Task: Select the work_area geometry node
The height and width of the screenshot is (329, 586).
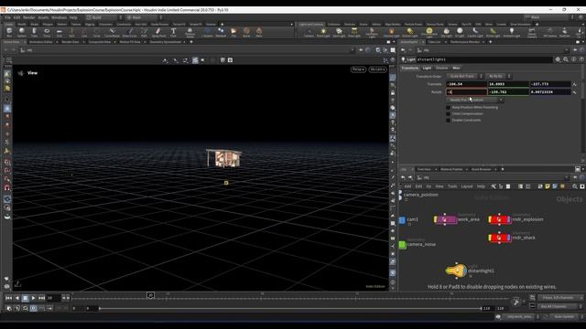Action: pyautogui.click(x=445, y=219)
